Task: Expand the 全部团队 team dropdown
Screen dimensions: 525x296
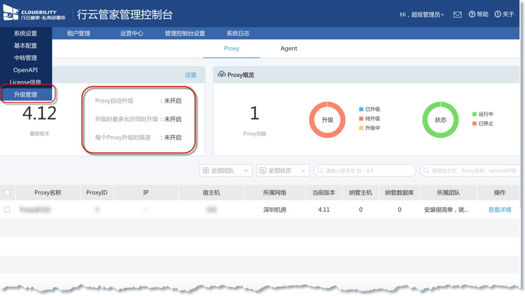Action: click(226, 171)
